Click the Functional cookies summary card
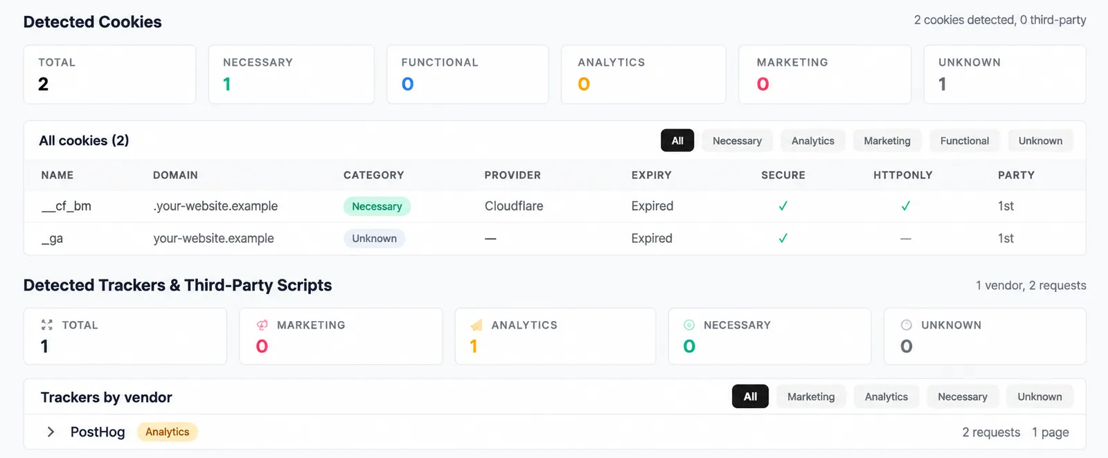The width and height of the screenshot is (1108, 458). tap(467, 75)
